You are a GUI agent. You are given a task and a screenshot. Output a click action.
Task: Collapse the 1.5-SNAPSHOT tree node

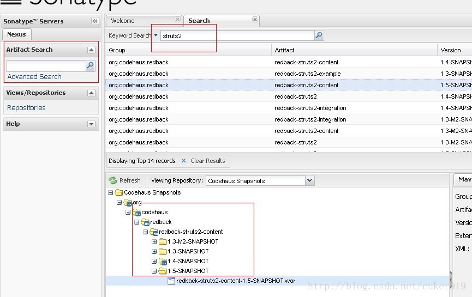coord(154,271)
